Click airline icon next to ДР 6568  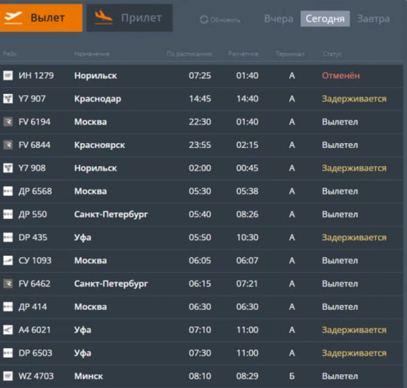8,191
